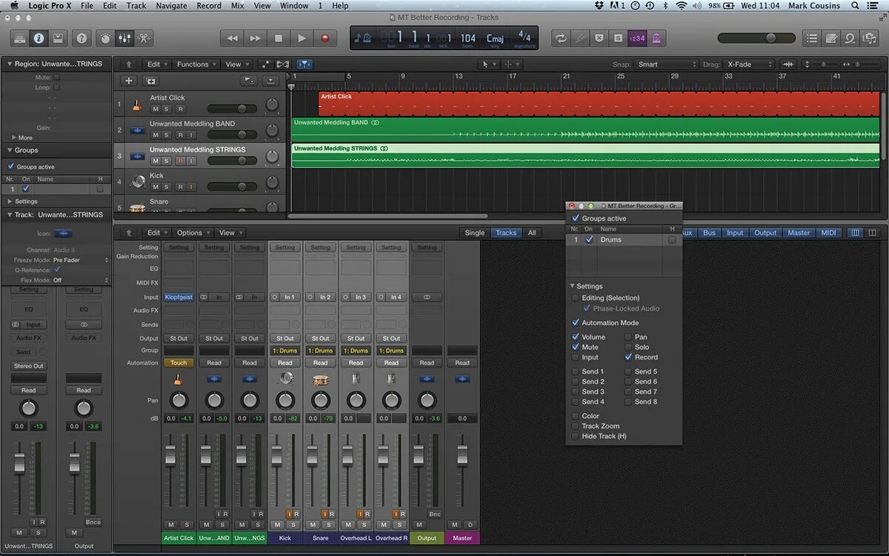Open the Track menu in menu bar
Image resolution: width=889 pixels, height=556 pixels.
[x=136, y=5]
